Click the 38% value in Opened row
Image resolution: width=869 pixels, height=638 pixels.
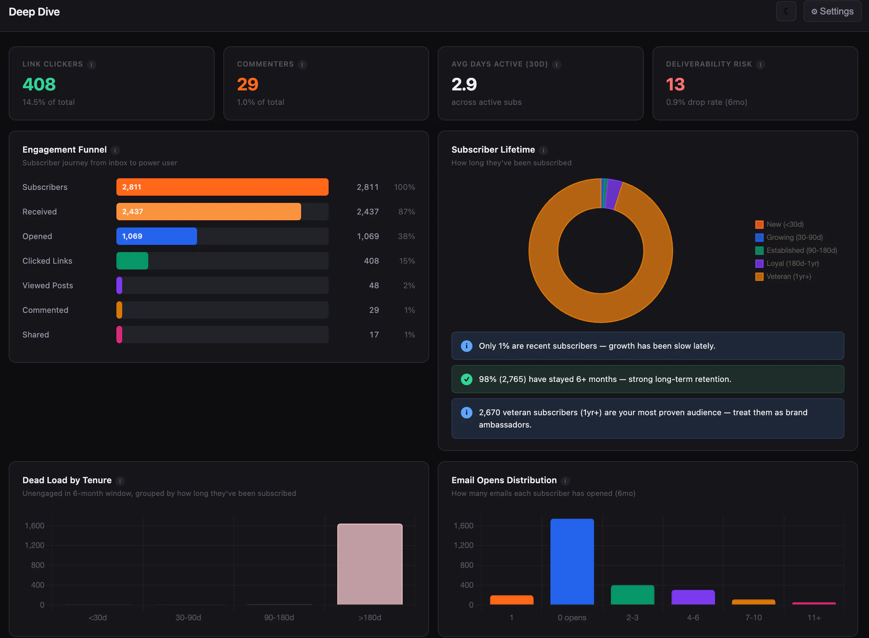406,236
